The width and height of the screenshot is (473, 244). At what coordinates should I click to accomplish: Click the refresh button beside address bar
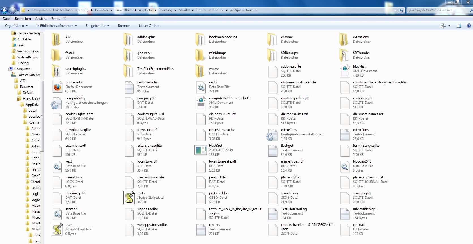pos(401,10)
